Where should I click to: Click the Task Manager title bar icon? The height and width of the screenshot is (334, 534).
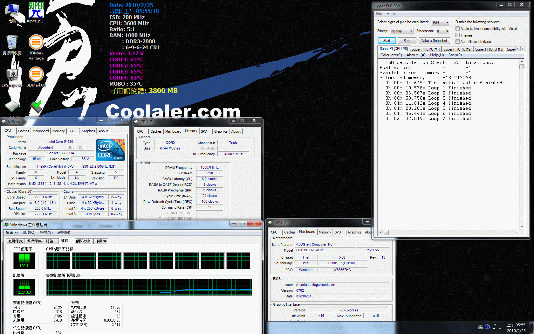click(x=6, y=225)
